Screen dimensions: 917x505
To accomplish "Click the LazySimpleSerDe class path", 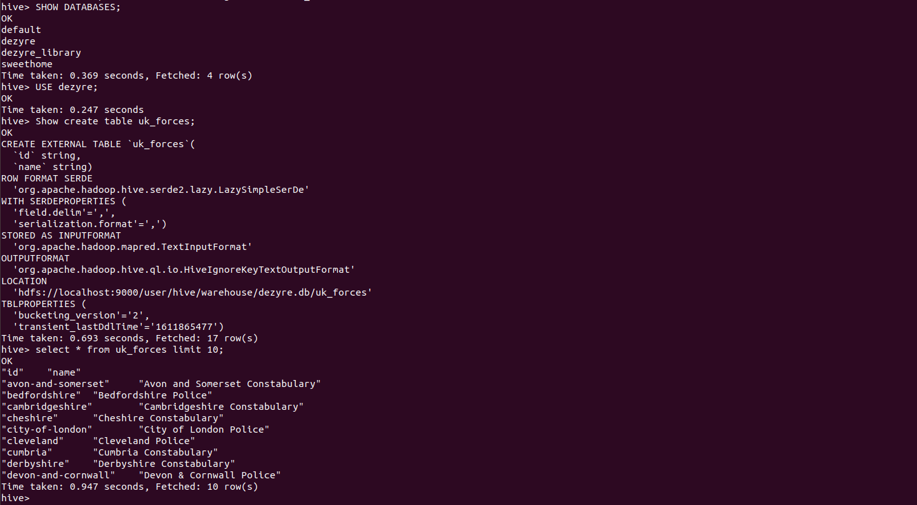I will coord(161,190).
